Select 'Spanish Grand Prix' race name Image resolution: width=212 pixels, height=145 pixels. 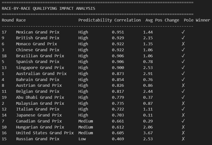coord(38,62)
